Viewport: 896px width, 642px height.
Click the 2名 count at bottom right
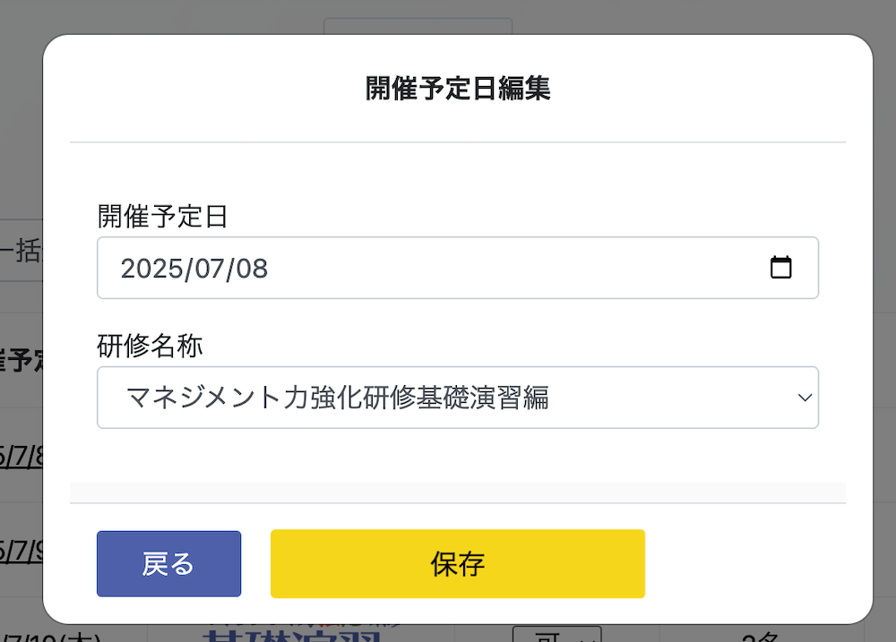point(760,637)
